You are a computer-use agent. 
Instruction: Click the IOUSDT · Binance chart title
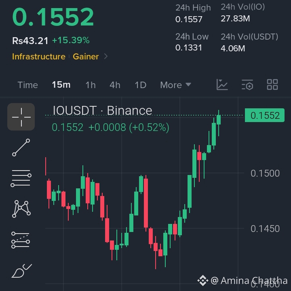click(102, 110)
